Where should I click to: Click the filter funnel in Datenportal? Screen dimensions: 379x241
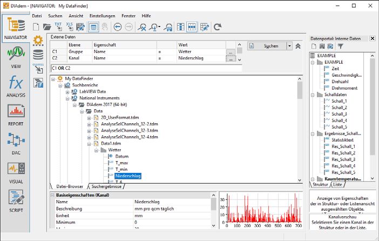(x=341, y=46)
